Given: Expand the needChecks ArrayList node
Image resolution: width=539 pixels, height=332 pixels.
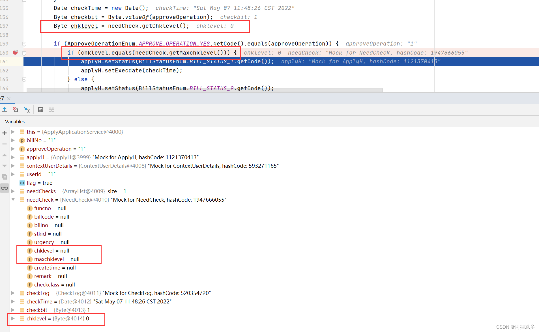Looking at the screenshot, I should point(13,191).
